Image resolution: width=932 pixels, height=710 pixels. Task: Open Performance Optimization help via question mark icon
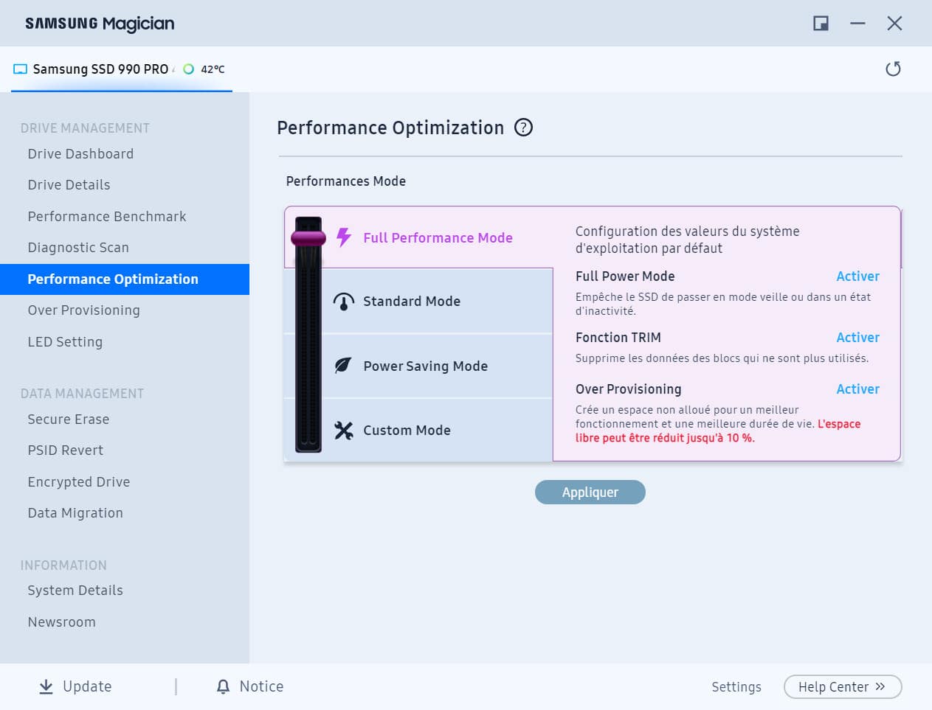pos(523,128)
